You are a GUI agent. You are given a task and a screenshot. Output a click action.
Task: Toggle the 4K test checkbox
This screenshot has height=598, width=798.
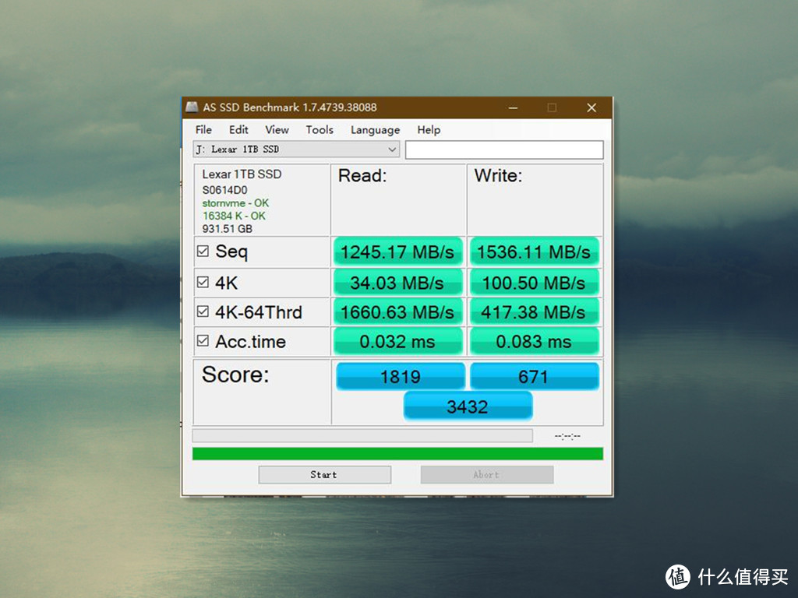[203, 282]
